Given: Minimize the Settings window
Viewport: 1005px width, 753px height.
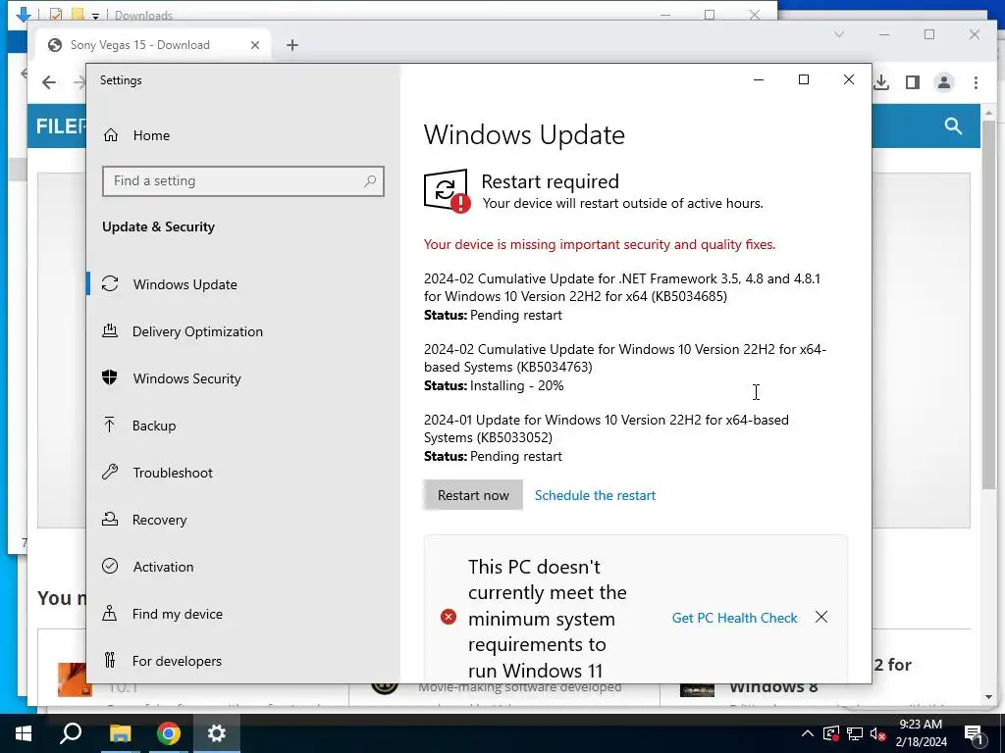Looking at the screenshot, I should tap(759, 80).
